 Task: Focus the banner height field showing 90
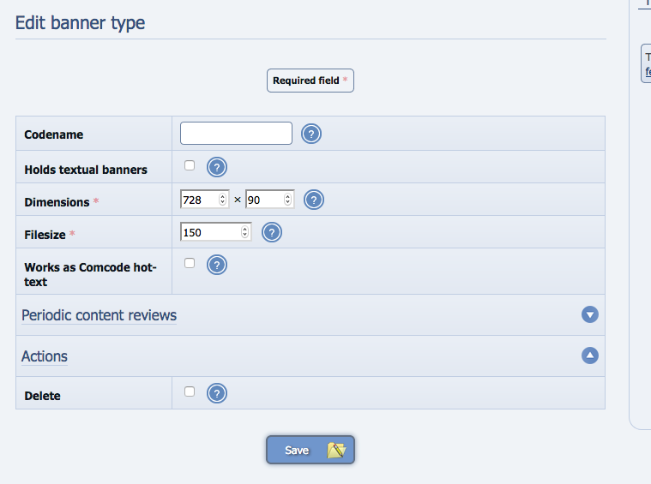click(x=264, y=200)
